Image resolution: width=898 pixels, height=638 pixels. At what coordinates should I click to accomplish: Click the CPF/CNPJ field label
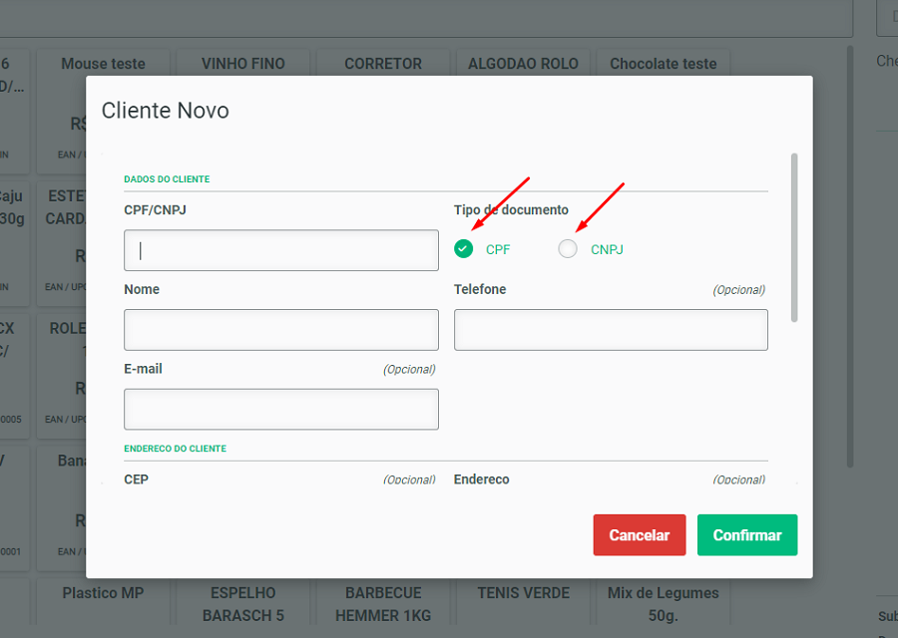[x=156, y=210]
